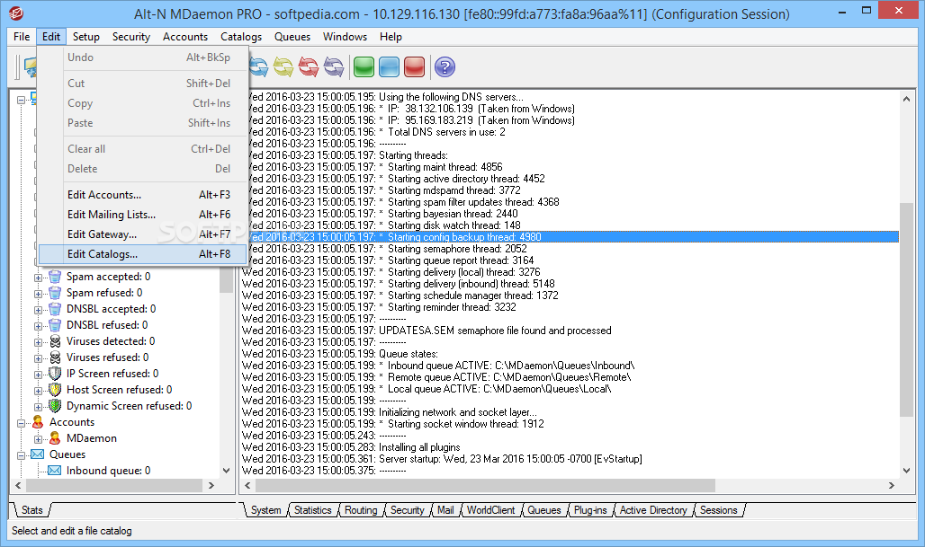Click the bucket icon beside Spam accepted

55,277
